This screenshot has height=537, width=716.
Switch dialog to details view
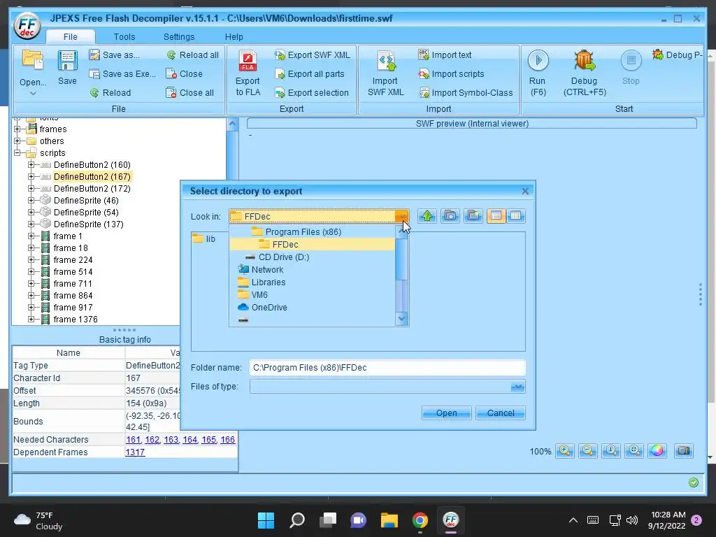click(x=515, y=215)
